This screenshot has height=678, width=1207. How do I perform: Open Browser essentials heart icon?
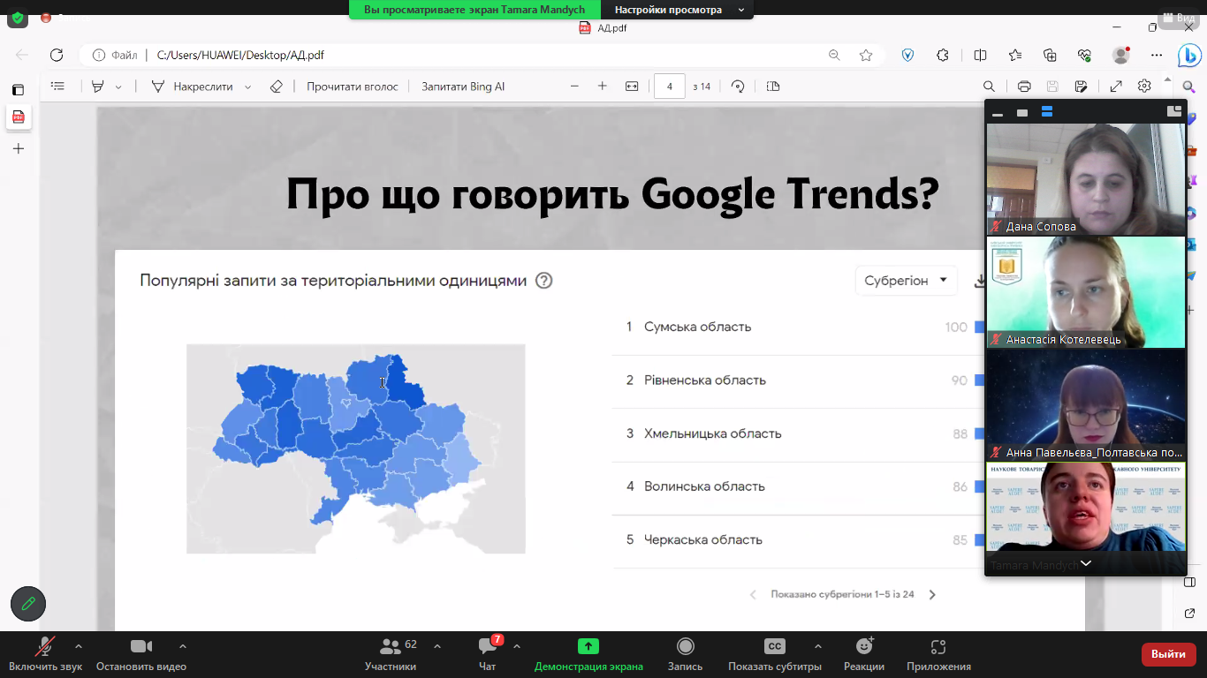1084,55
